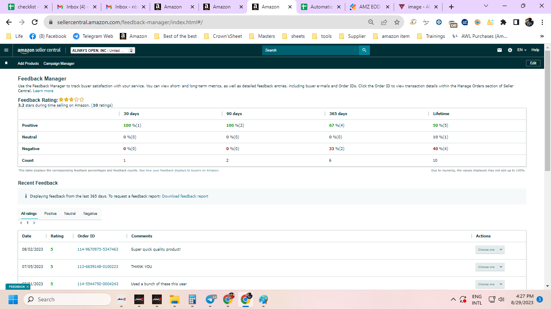The width and height of the screenshot is (551, 309).
Task: Click See how your feedback displays link
Action: (179, 171)
